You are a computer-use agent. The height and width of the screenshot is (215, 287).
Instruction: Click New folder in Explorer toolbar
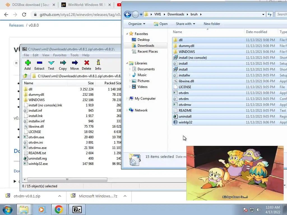[x=212, y=24]
